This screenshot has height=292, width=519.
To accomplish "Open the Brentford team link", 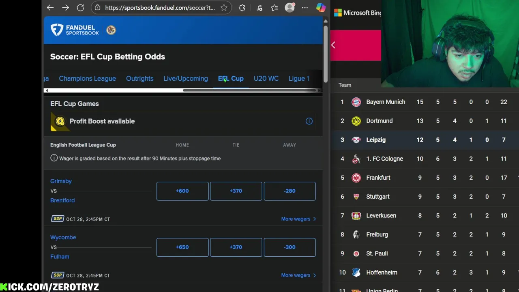I will click(x=62, y=200).
